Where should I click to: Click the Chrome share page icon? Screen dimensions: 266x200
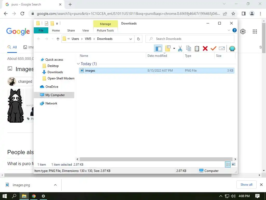(x=225, y=14)
